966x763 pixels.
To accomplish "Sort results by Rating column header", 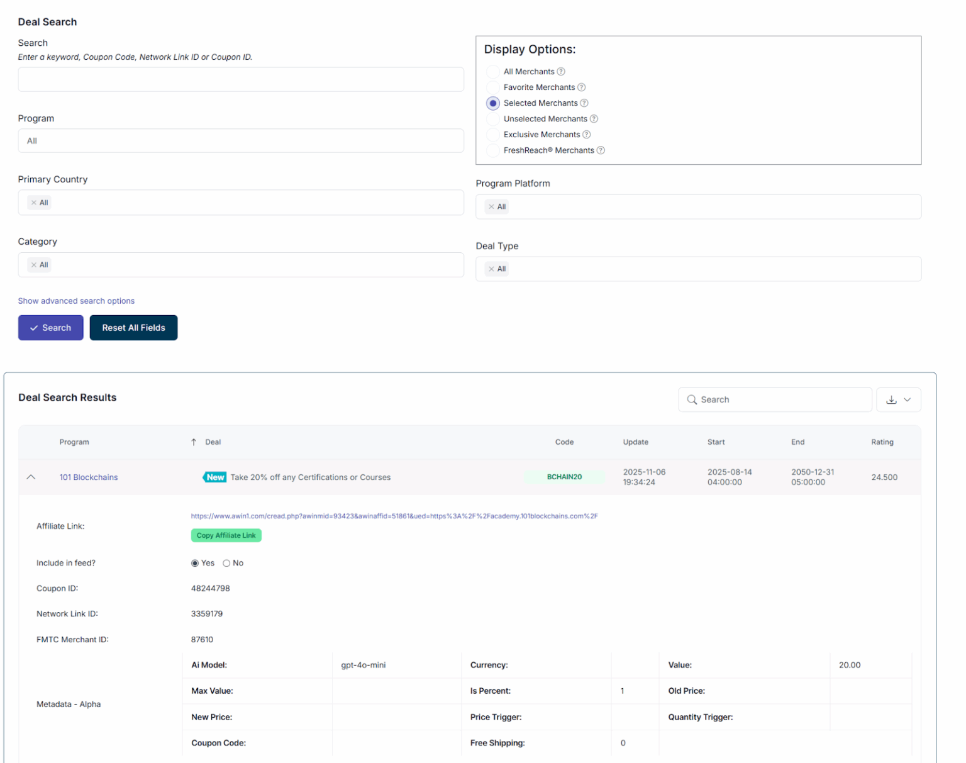I will point(882,442).
